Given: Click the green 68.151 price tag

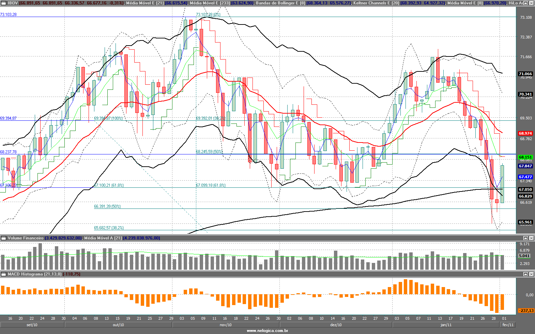Looking at the screenshot, I should coord(525,157).
